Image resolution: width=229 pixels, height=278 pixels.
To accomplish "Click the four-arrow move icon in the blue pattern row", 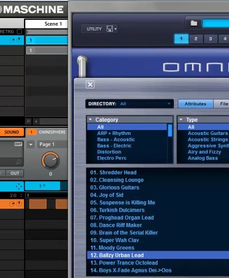I will tap(19, 186).
